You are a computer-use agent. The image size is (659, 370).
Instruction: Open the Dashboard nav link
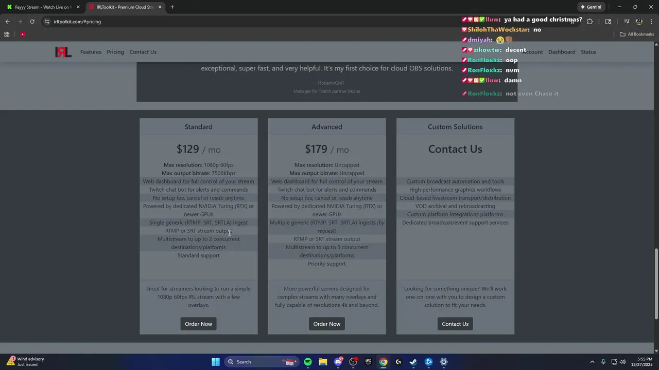562,52
